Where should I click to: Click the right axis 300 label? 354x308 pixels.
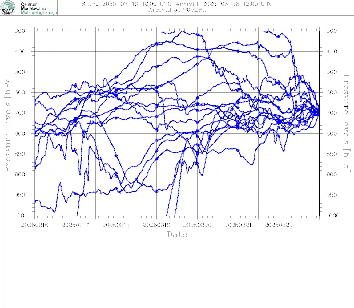[x=332, y=31]
